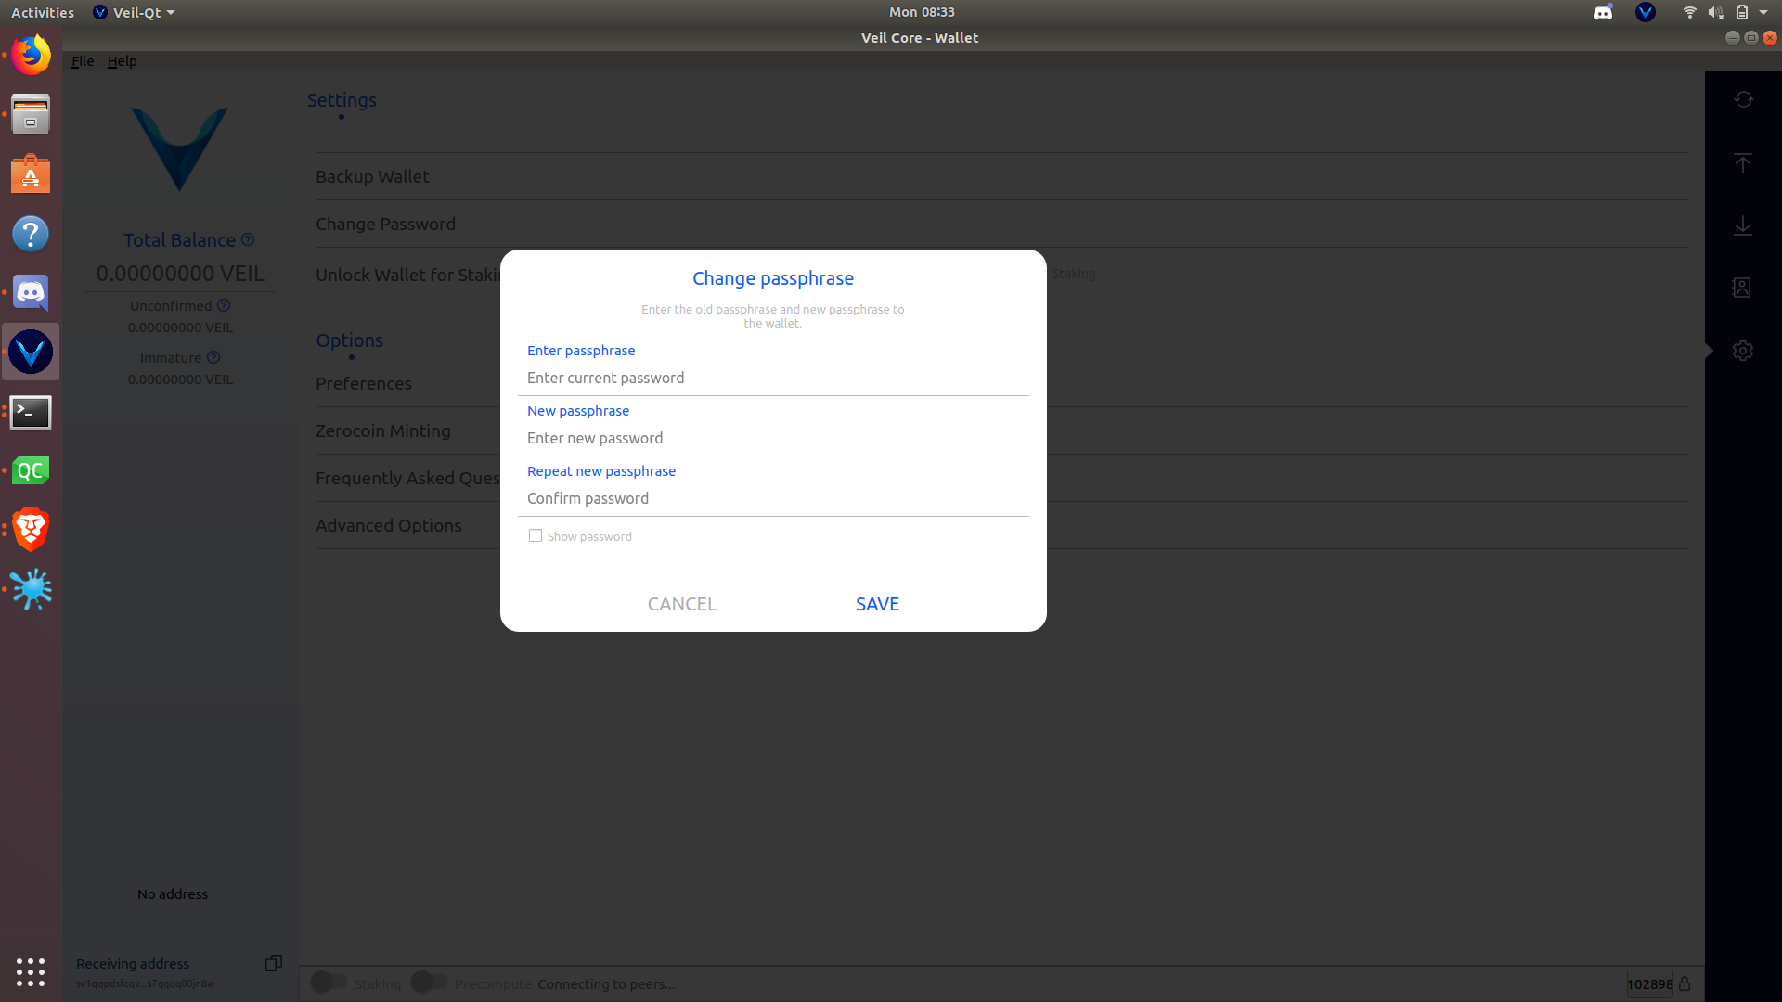Click the Total Balance help icon
The width and height of the screenshot is (1782, 1002).
[247, 239]
